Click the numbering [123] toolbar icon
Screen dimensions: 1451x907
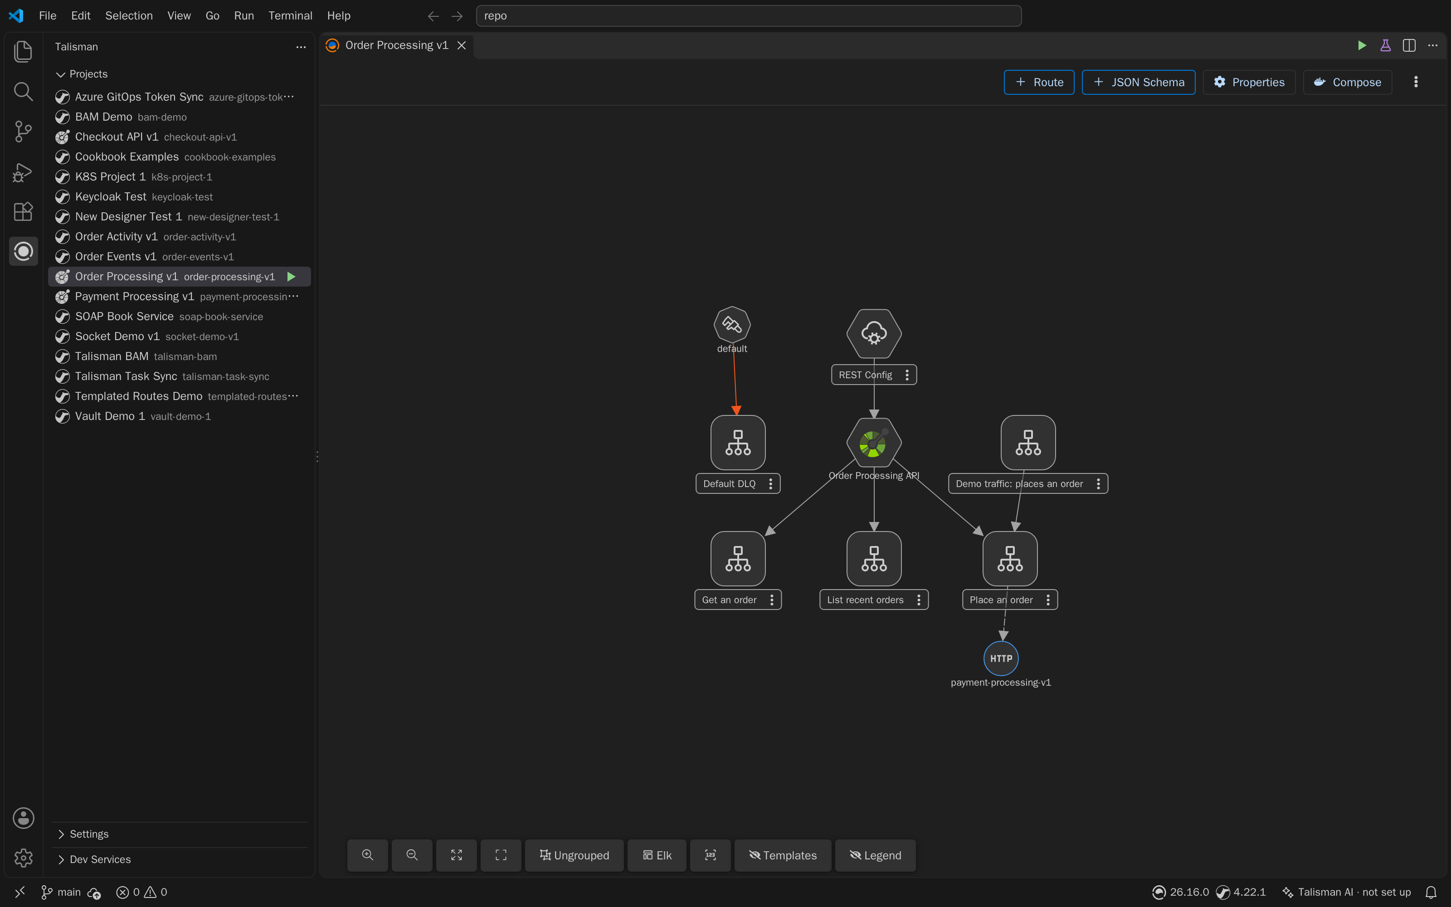pos(710,855)
